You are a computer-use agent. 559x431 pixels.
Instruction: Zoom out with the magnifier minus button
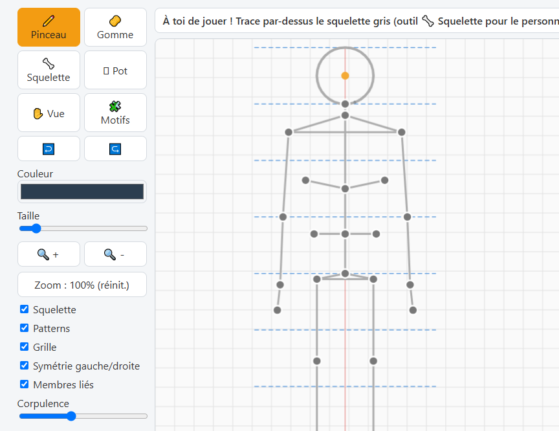[115, 254]
